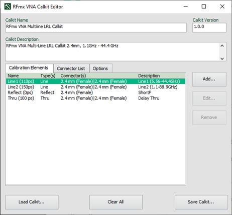Click the Load Calkit... button
The width and height of the screenshot is (232, 215).
coord(32,202)
